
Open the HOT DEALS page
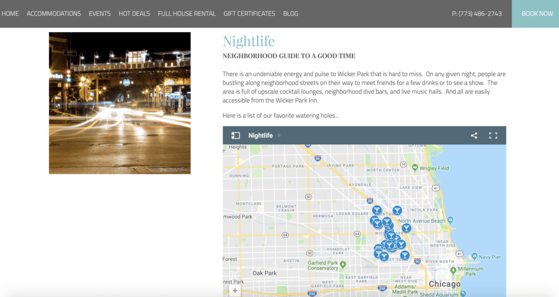click(x=134, y=14)
